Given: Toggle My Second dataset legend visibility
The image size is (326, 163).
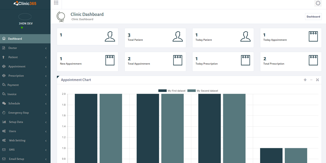Looking at the screenshot, I should (x=203, y=91).
